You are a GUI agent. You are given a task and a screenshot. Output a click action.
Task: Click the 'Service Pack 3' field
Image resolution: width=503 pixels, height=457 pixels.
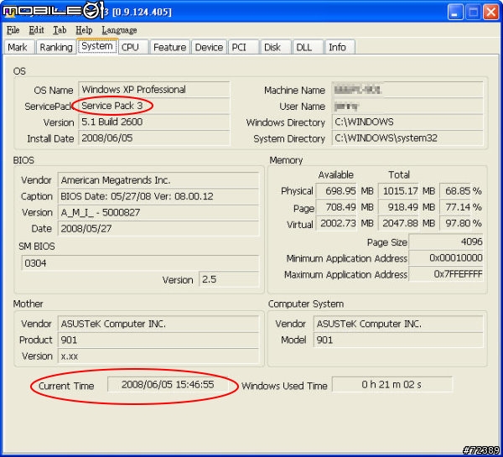pyautogui.click(x=154, y=106)
